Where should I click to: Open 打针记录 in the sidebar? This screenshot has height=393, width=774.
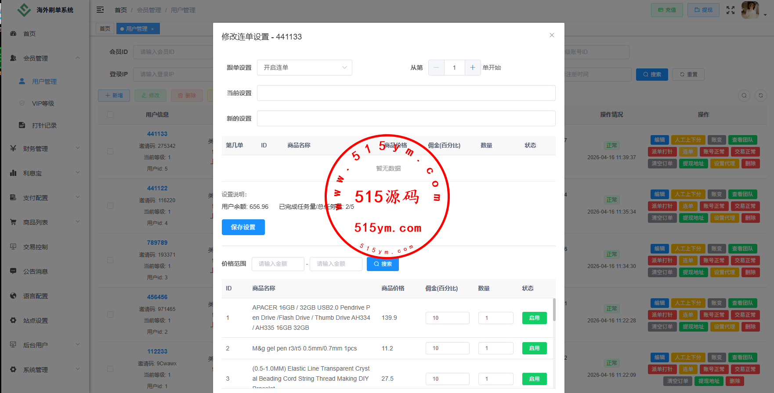coord(44,125)
